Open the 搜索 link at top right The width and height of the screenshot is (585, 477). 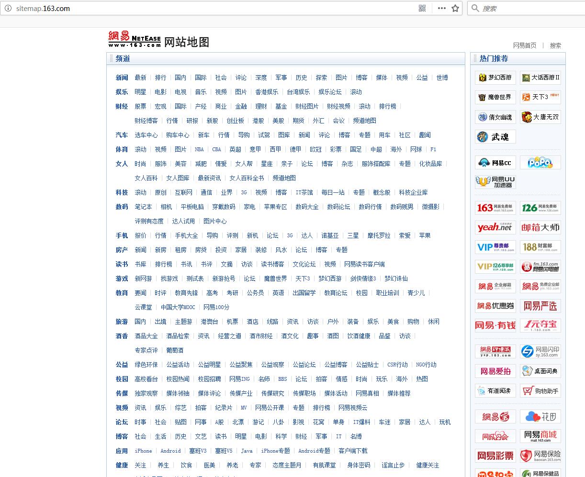pos(555,45)
